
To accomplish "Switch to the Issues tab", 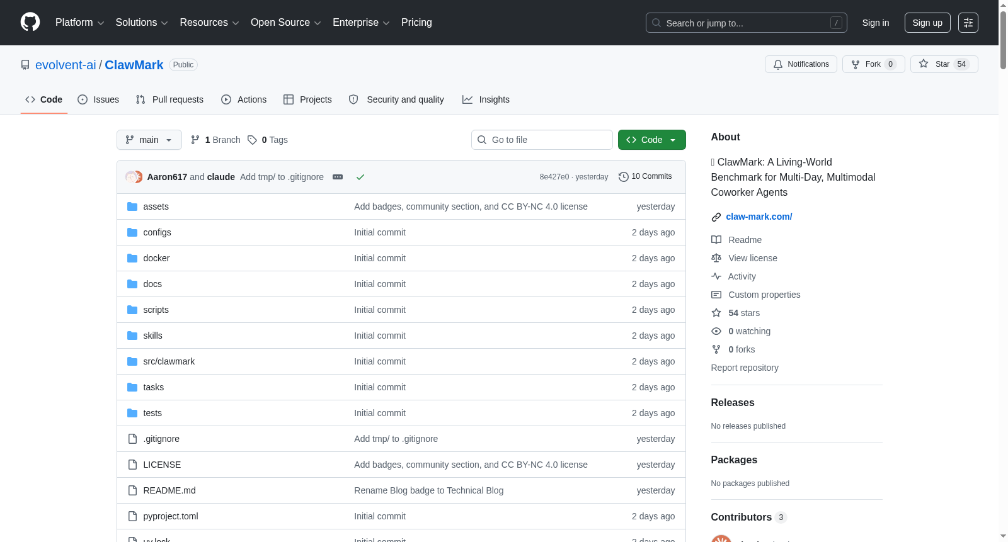I will tap(98, 99).
